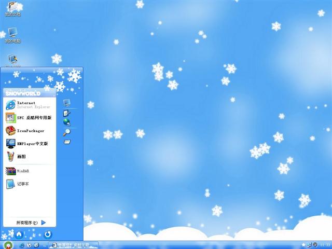Expand the quick launch overflow chevron
Image resolution: width=332 pixels, height=249 pixels.
(44, 245)
